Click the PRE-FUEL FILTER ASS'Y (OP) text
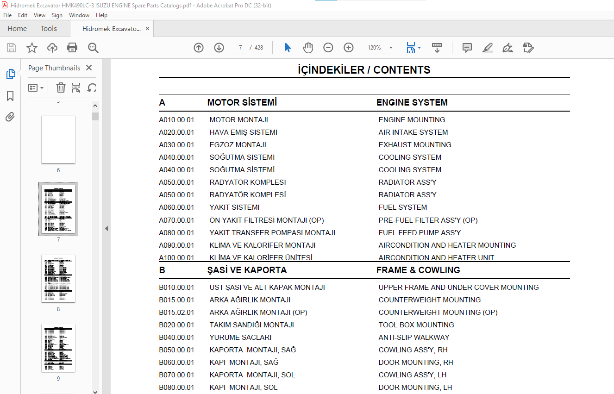 [x=428, y=220]
